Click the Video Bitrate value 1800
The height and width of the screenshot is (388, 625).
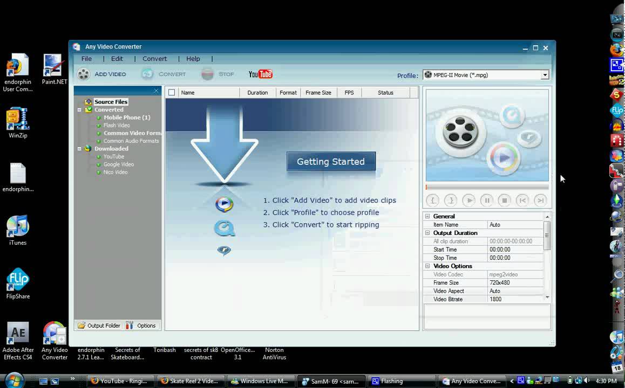(x=515, y=299)
